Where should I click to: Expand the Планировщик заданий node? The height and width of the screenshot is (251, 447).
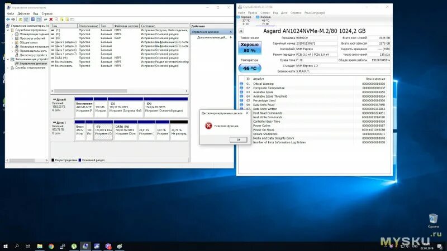[12, 34]
